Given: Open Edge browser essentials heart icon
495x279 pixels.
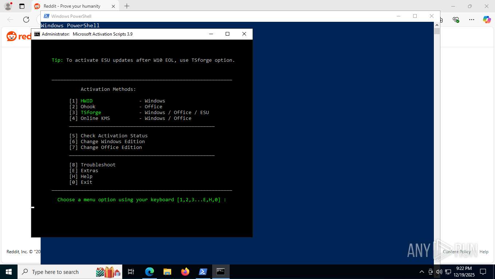Looking at the screenshot, I should (x=456, y=20).
